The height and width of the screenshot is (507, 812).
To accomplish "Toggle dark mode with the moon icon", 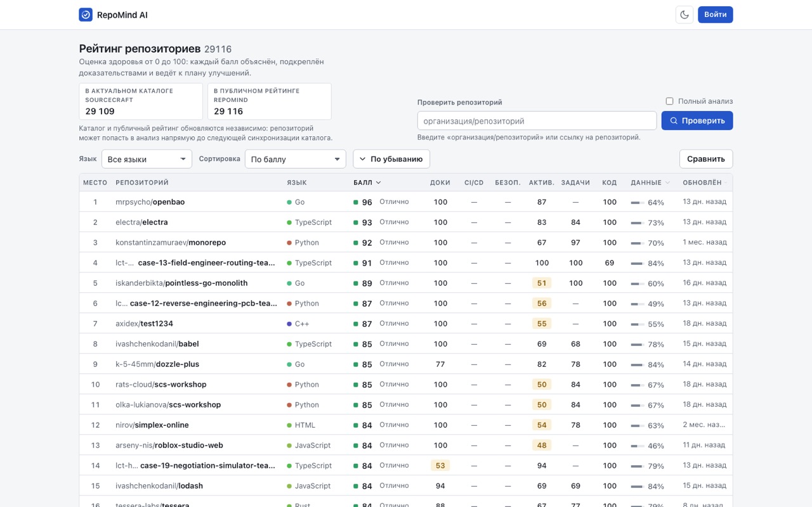I will [684, 15].
